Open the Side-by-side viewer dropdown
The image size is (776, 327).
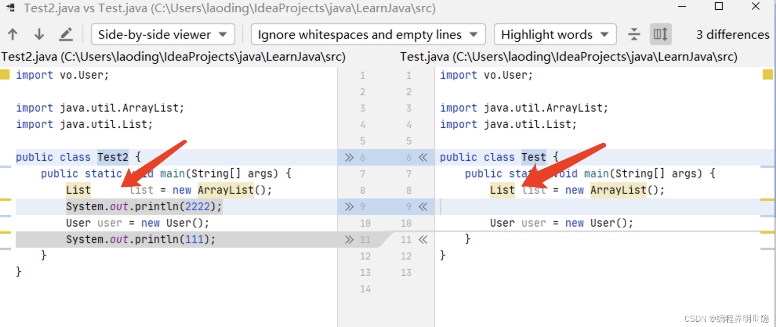[x=163, y=34]
